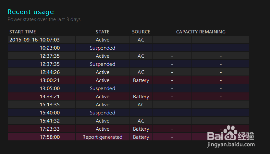
Task: Click the STATE column header
Action: tap(102, 32)
